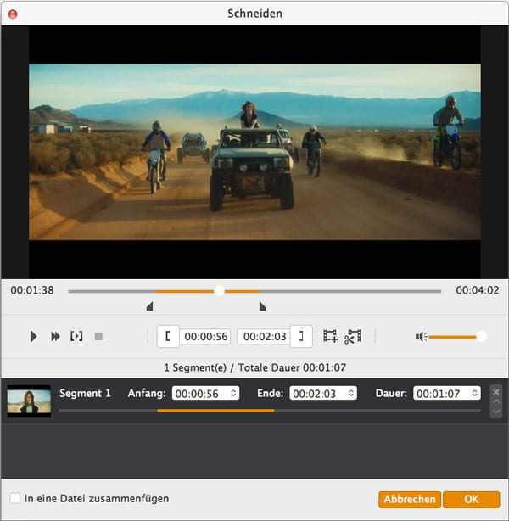Click the volume slider knob
The image size is (509, 521).
[x=481, y=337]
